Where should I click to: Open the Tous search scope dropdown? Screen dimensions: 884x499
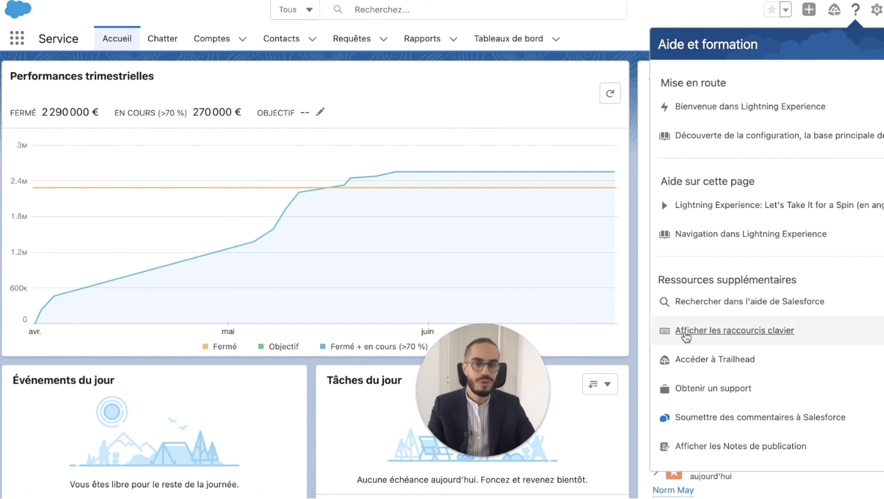click(295, 10)
